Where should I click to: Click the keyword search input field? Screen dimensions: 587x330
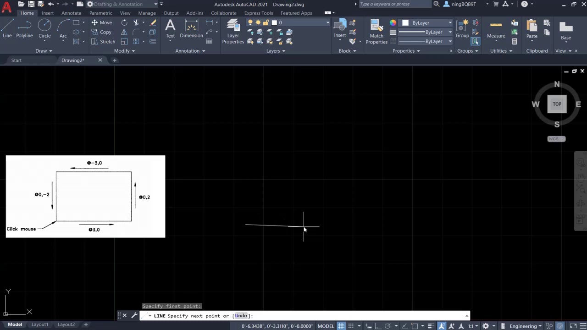394,4
